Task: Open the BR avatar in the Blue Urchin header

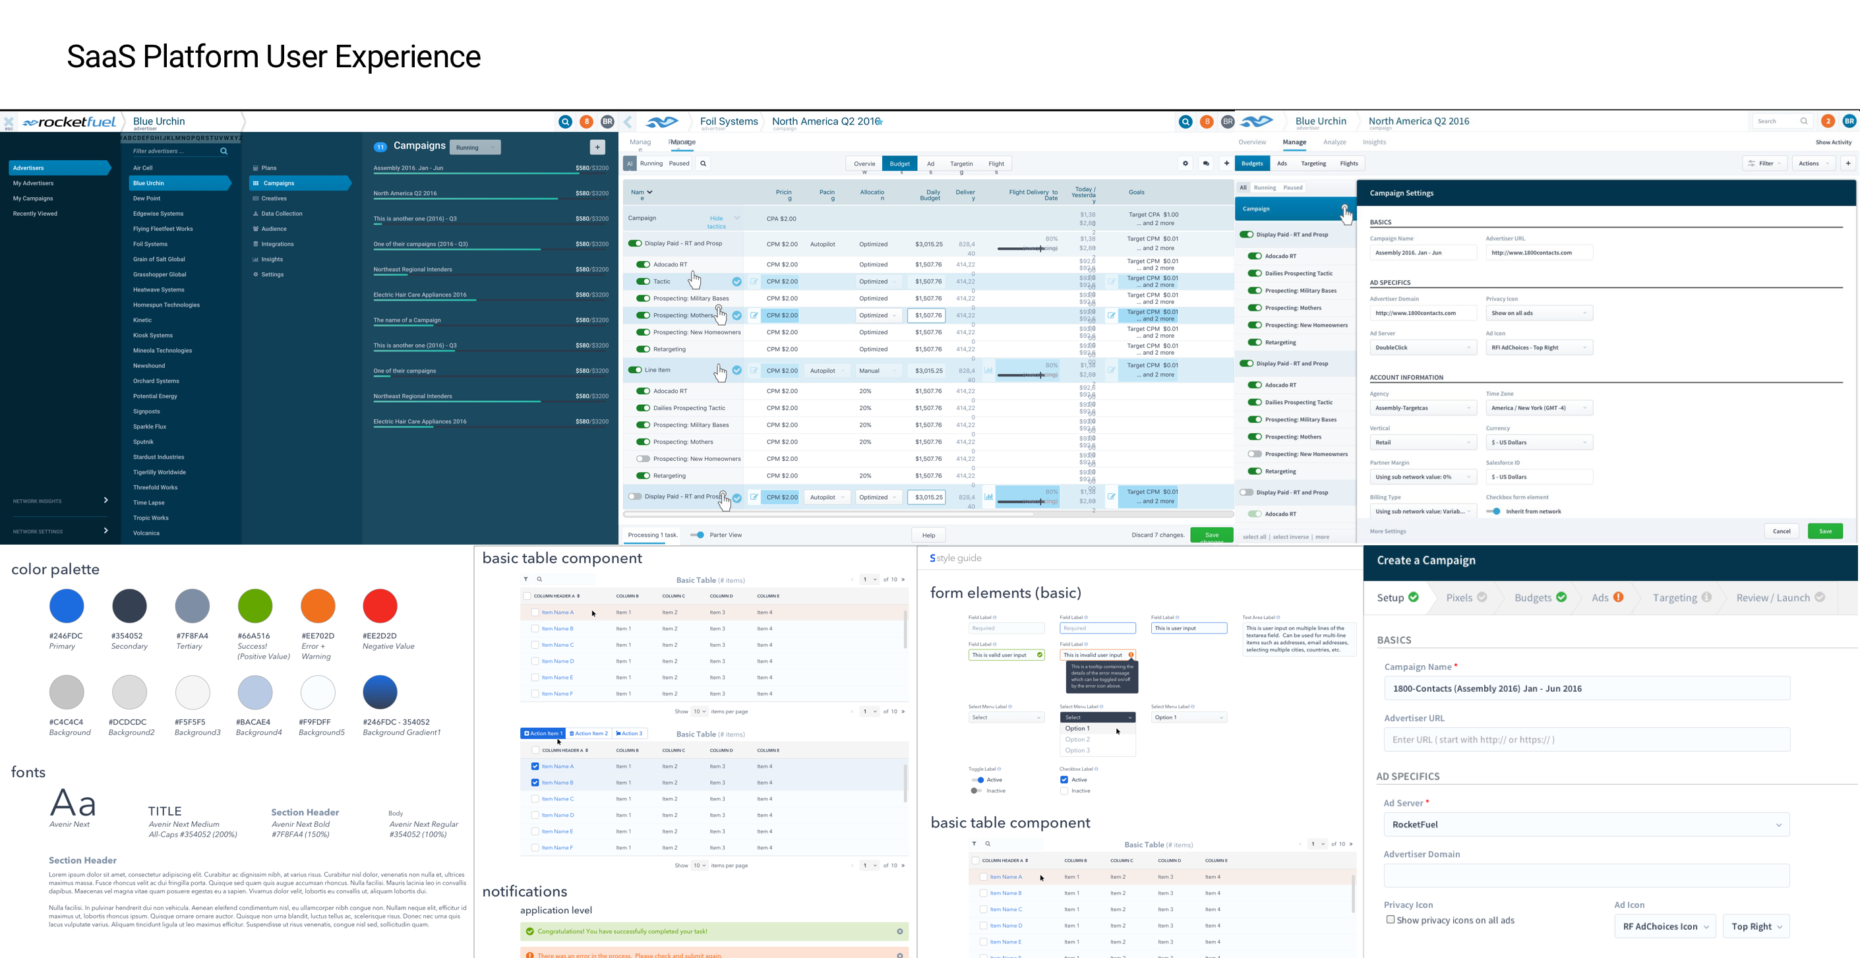Action: click(1849, 121)
